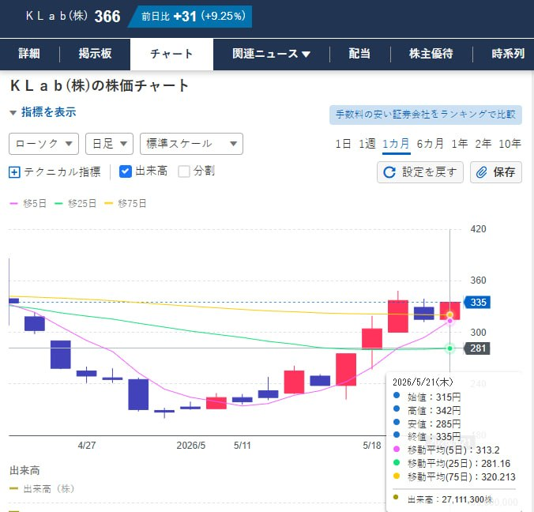Toggle the 移25日 moving average legend

point(75,203)
